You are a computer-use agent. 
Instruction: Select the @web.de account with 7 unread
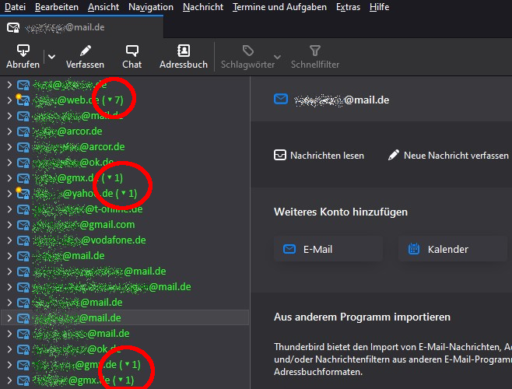124,100
